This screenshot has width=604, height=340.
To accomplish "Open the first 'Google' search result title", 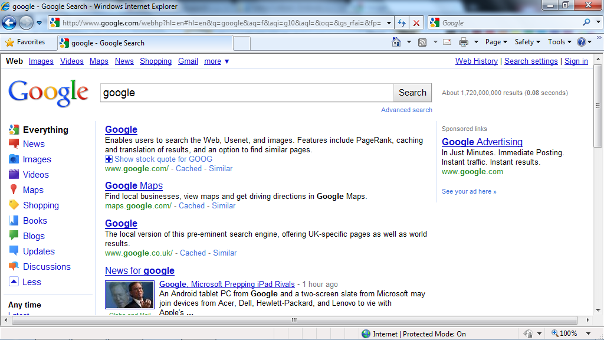I will pyautogui.click(x=121, y=129).
